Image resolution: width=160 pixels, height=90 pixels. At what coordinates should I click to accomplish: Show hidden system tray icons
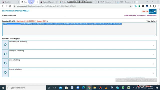(x=133, y=88)
